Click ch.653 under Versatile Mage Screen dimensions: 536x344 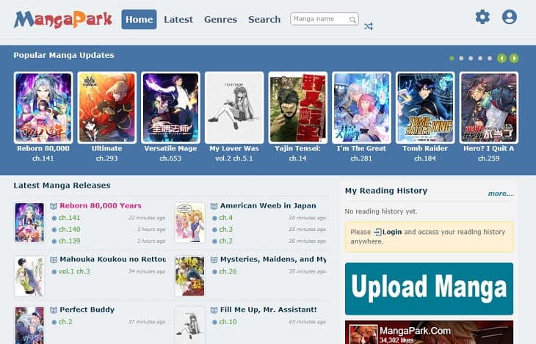coord(170,158)
